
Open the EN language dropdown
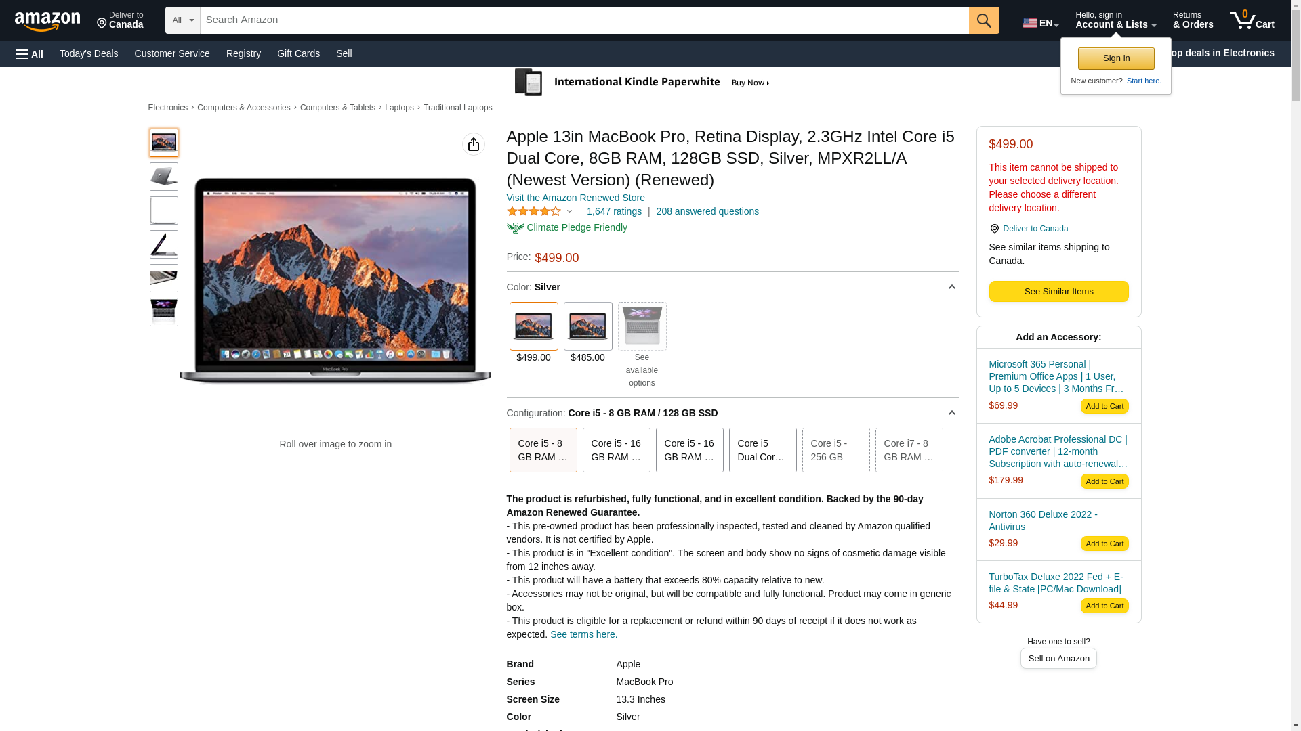1040,23
